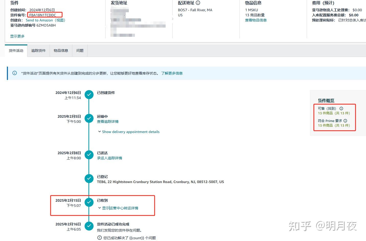Click the checkmark icon for 运输中 milestone
The width and height of the screenshot is (366, 241).
tap(89, 118)
